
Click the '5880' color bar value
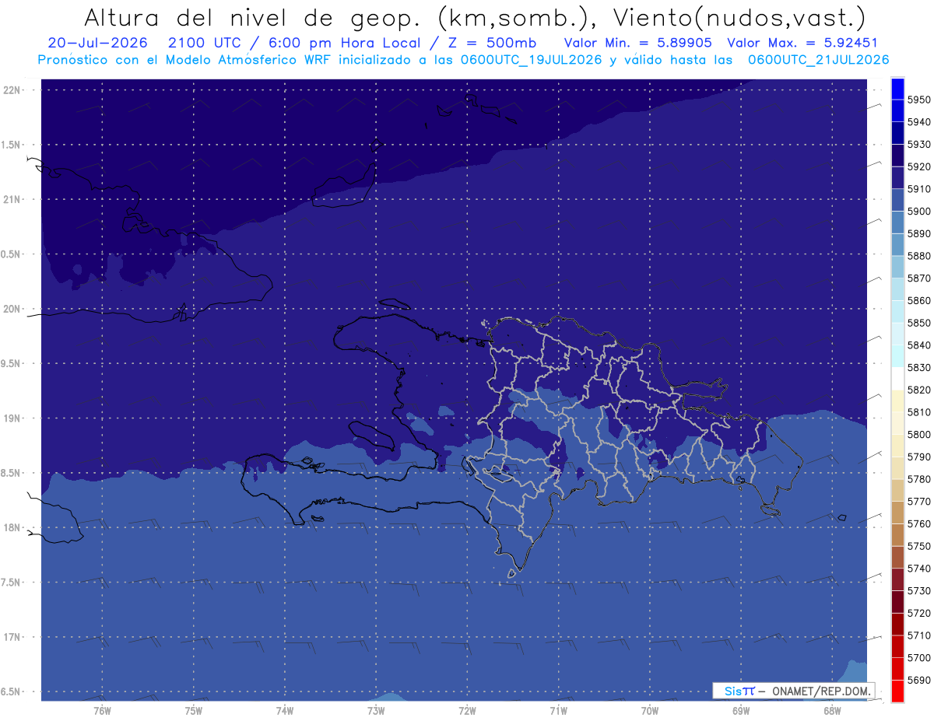(x=918, y=256)
